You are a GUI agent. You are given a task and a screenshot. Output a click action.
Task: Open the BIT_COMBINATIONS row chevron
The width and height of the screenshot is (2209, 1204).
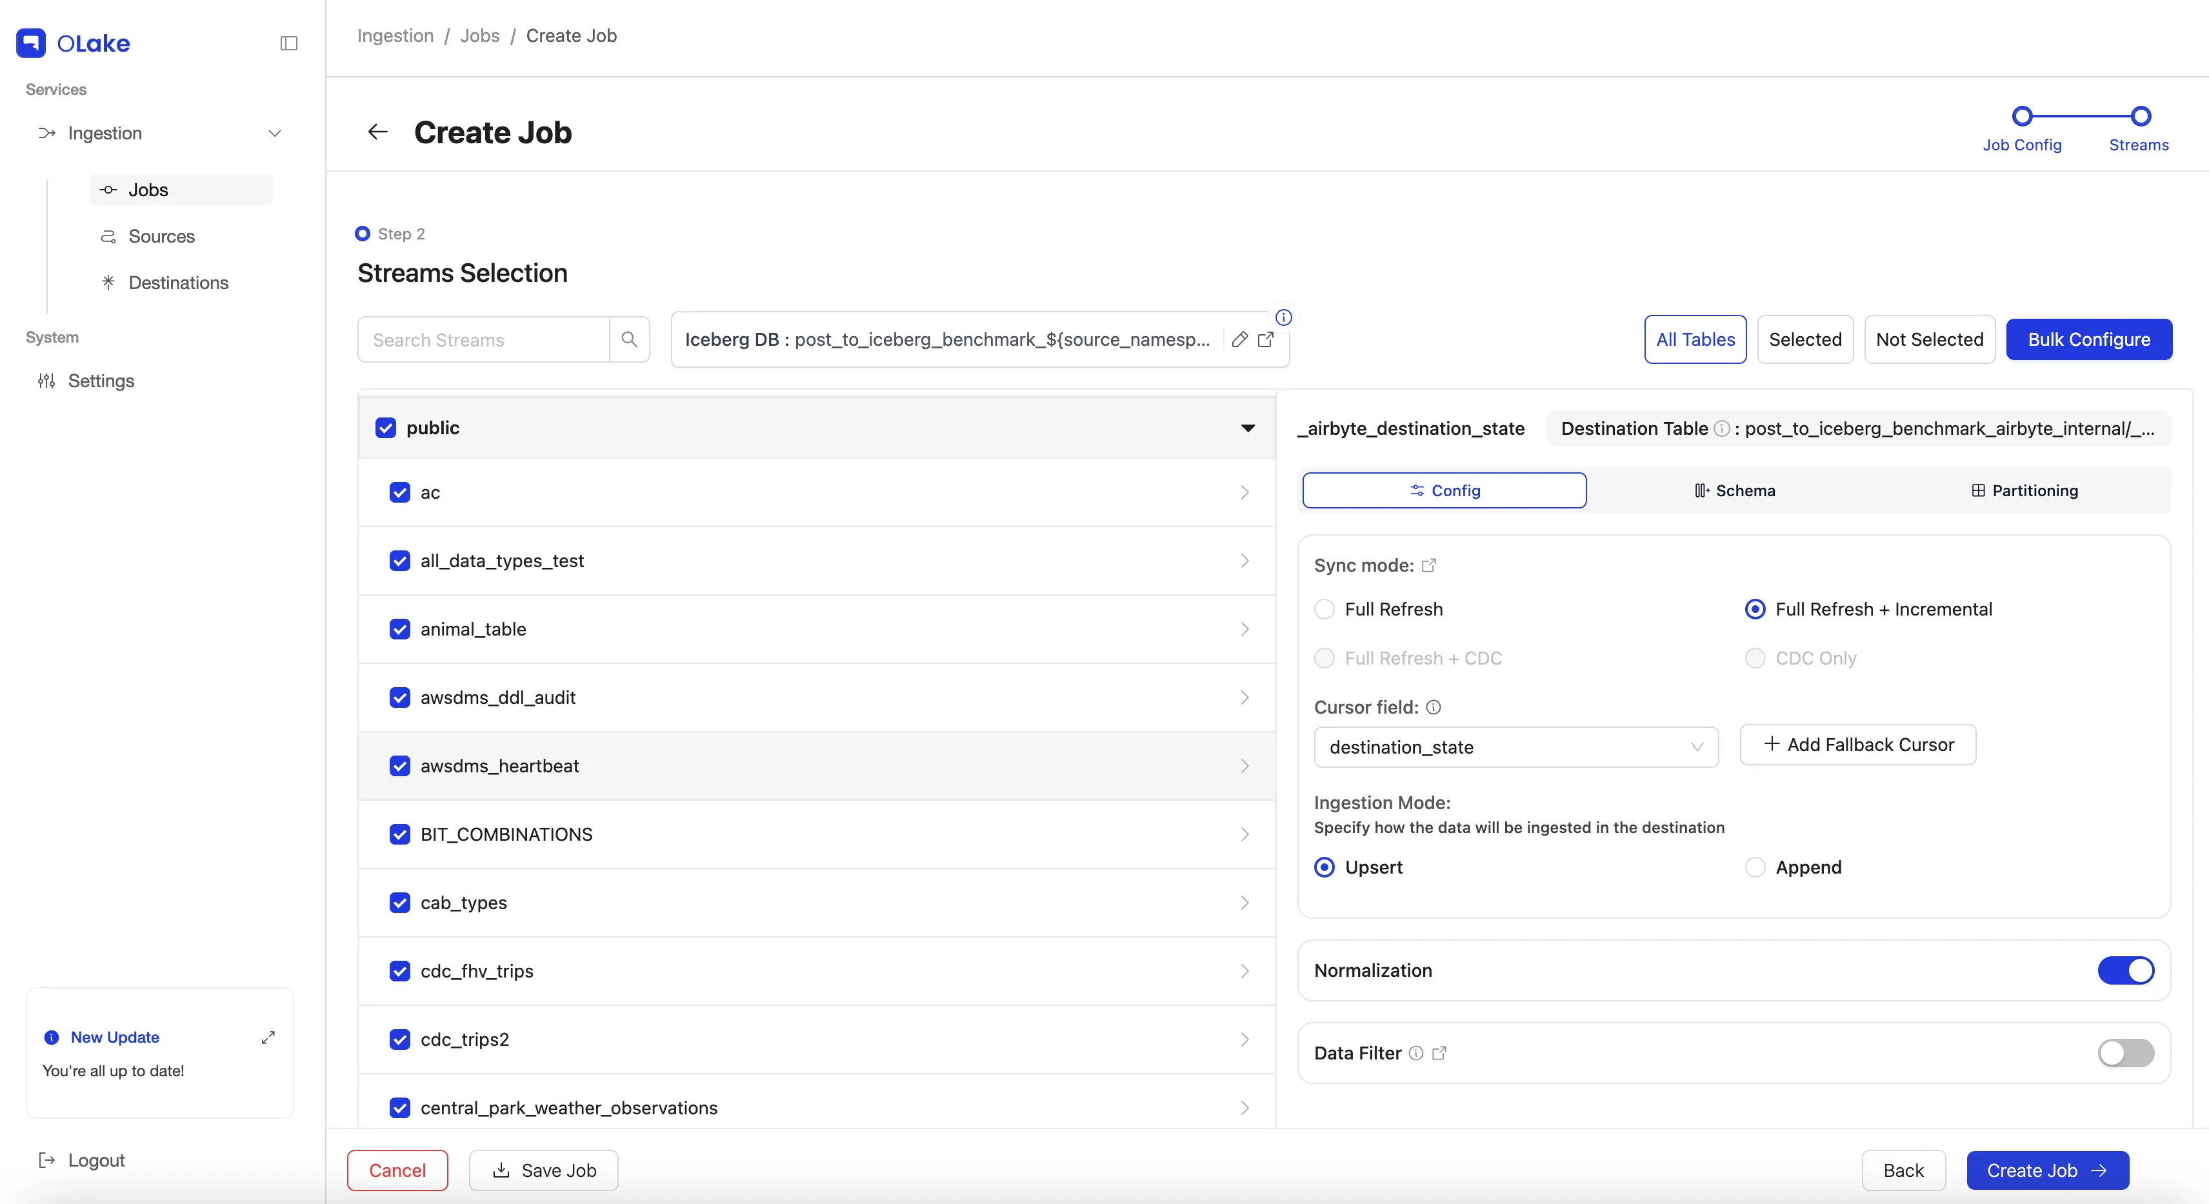coord(1245,834)
